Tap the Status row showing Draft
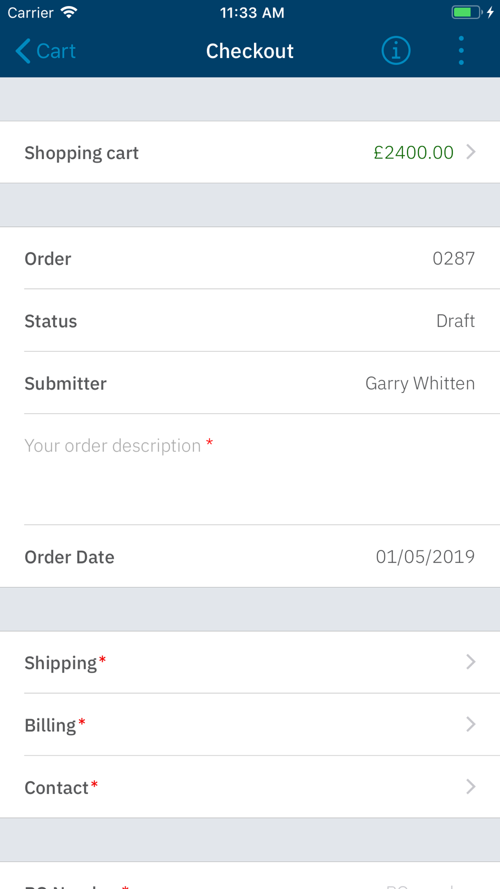 tap(250, 320)
